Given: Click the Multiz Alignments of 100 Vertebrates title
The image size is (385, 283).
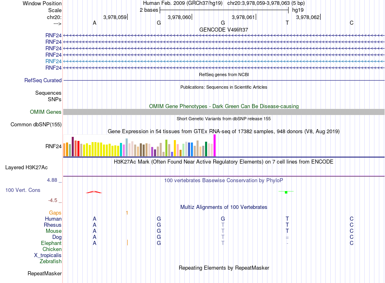Looking at the screenshot, I should coord(224,207).
